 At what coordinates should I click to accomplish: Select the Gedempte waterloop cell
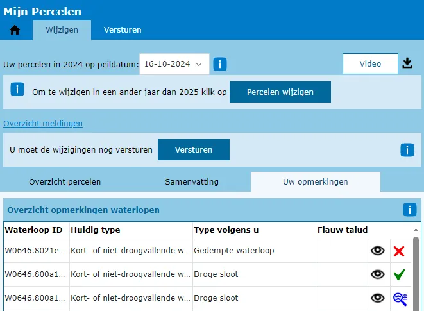click(254, 251)
